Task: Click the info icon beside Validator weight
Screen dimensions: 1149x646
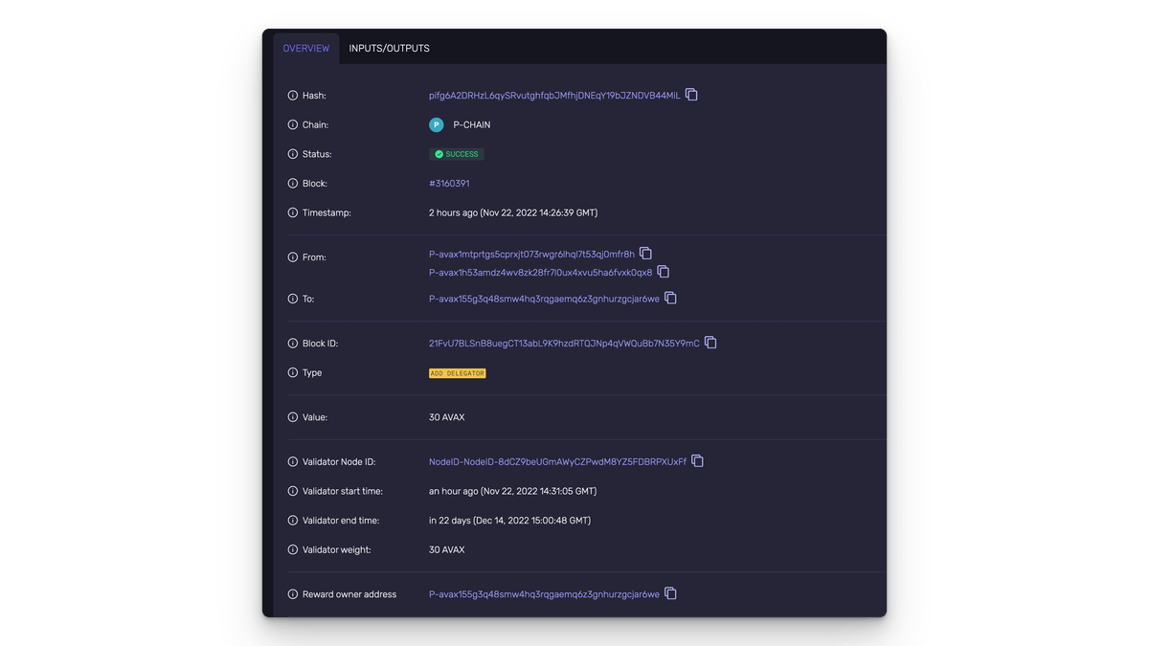Action: coord(293,550)
